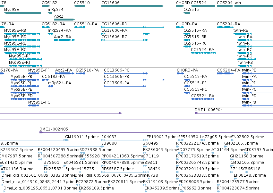Open EST RP004047889.5prime

click(123, 163)
